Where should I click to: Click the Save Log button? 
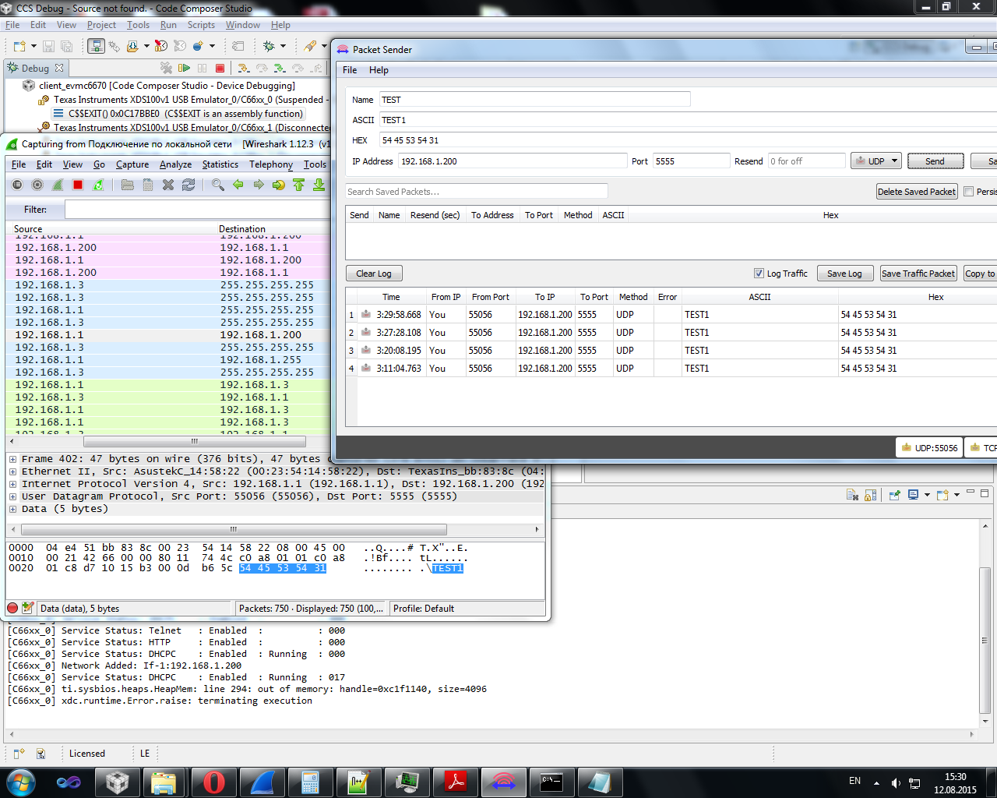(844, 274)
